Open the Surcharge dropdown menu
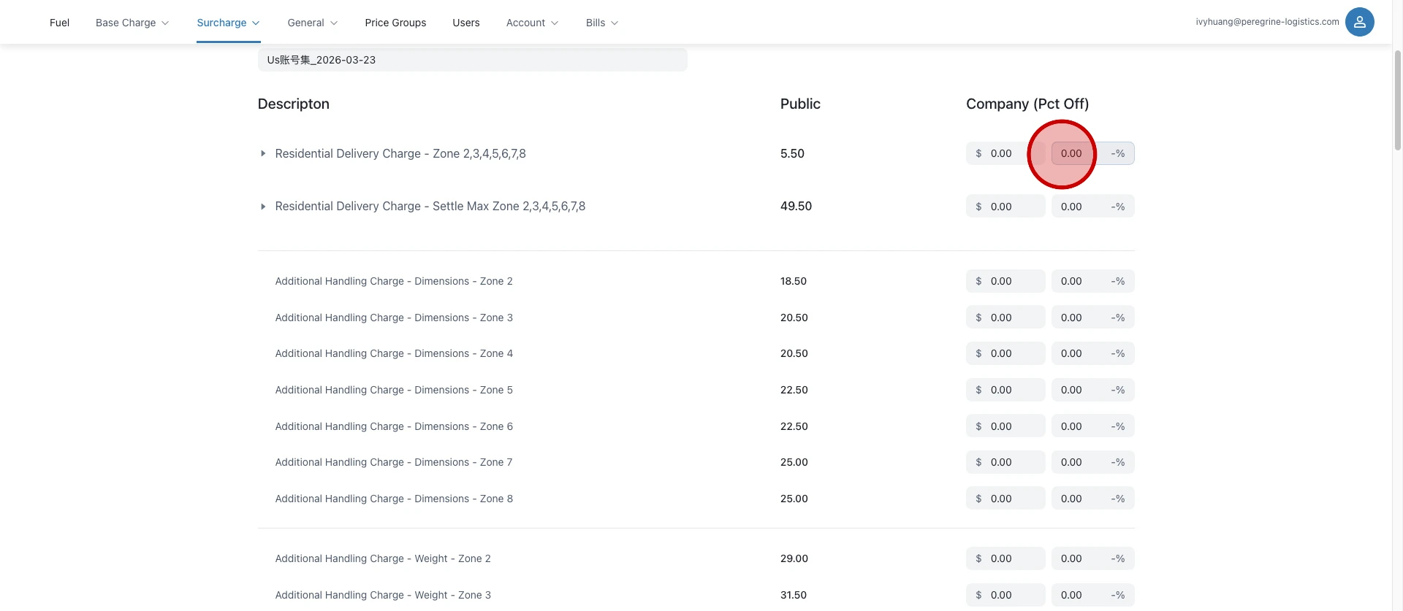This screenshot has height=611, width=1403. point(228,23)
